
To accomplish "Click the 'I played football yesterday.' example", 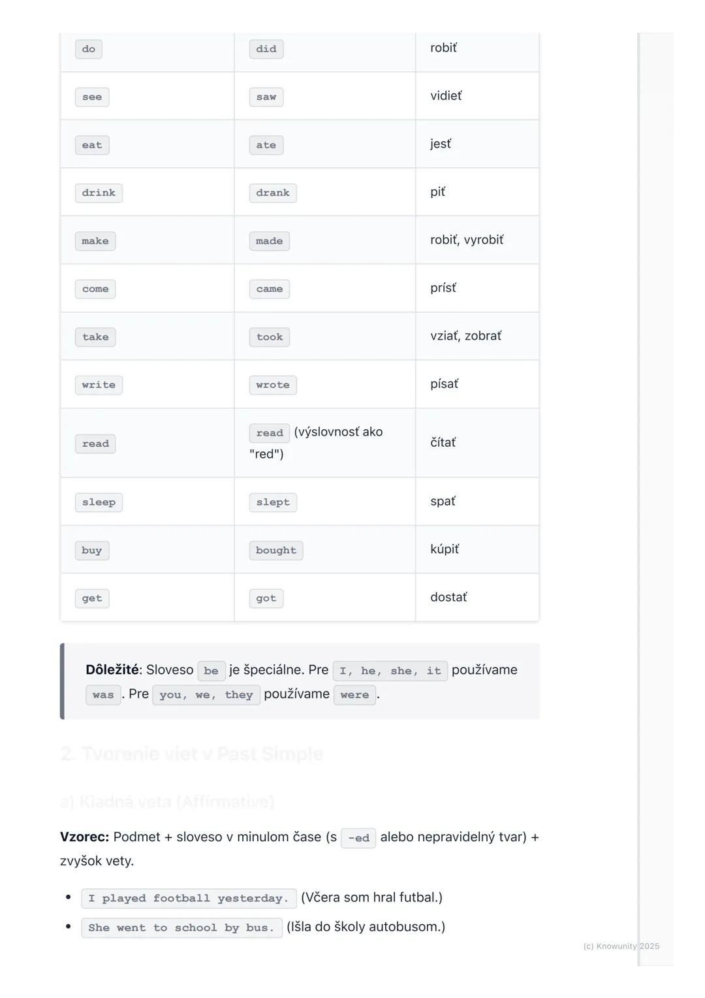I will (189, 899).
